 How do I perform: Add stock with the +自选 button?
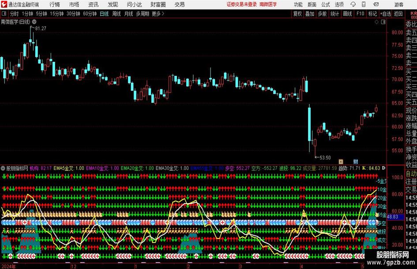point(386,14)
